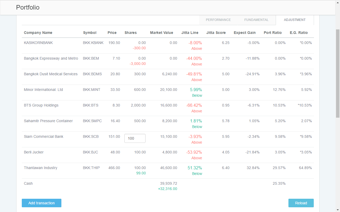Click the BKK:BDMS symbol

coord(92,74)
